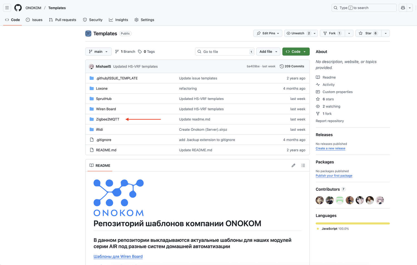Expand the Star lists dropdown arrow
Image resolution: width=417 pixels, height=265 pixels.
click(386, 33)
